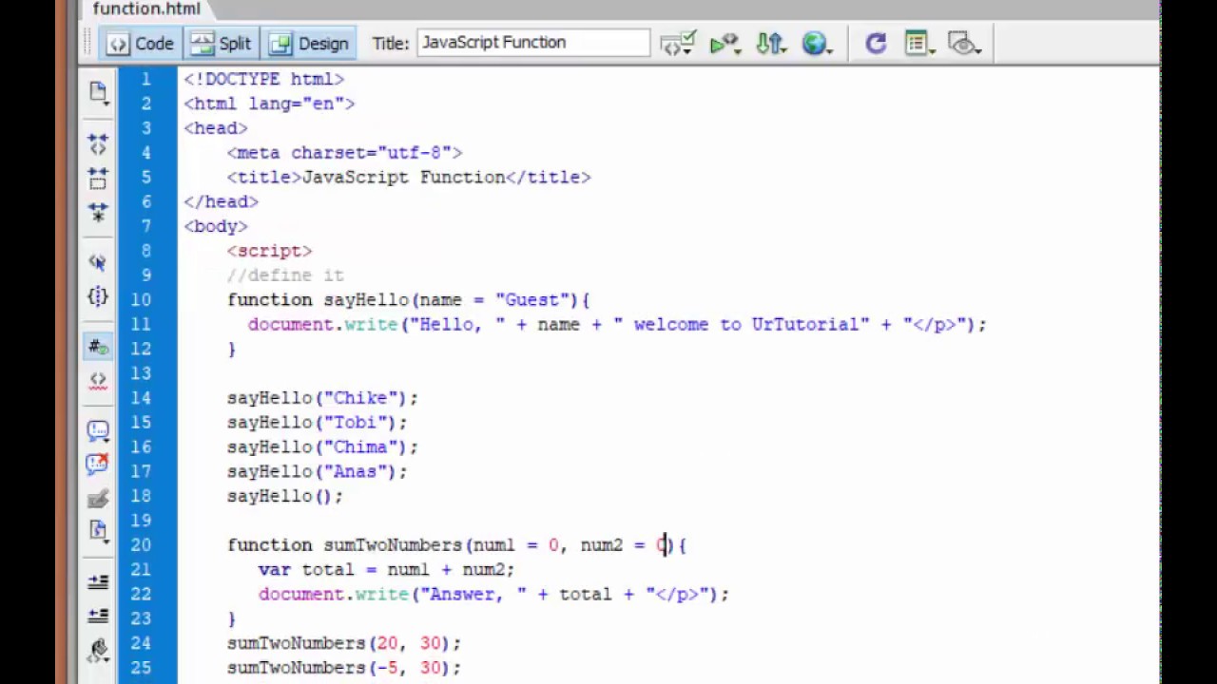Click the opening '<head>' tag on line 3

point(216,128)
